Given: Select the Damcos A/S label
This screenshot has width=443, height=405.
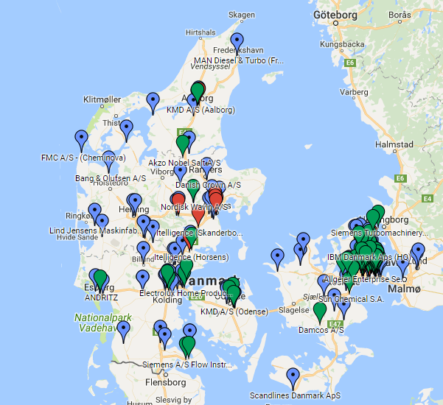Looking at the screenshot, I should [321, 330].
